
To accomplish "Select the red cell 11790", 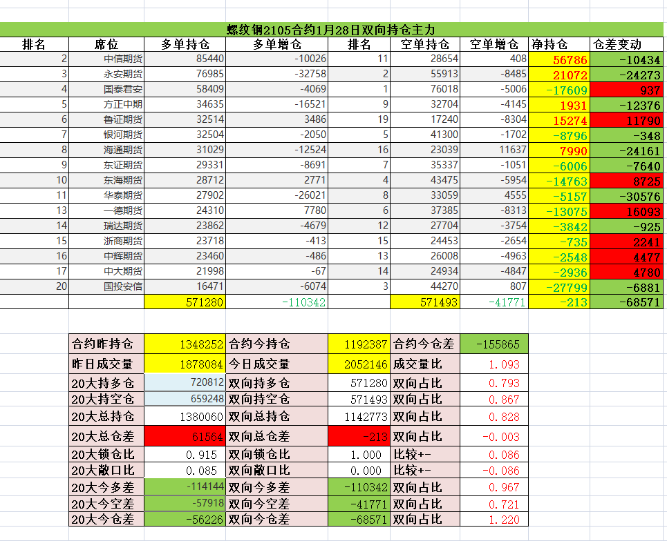I will pos(627,120).
